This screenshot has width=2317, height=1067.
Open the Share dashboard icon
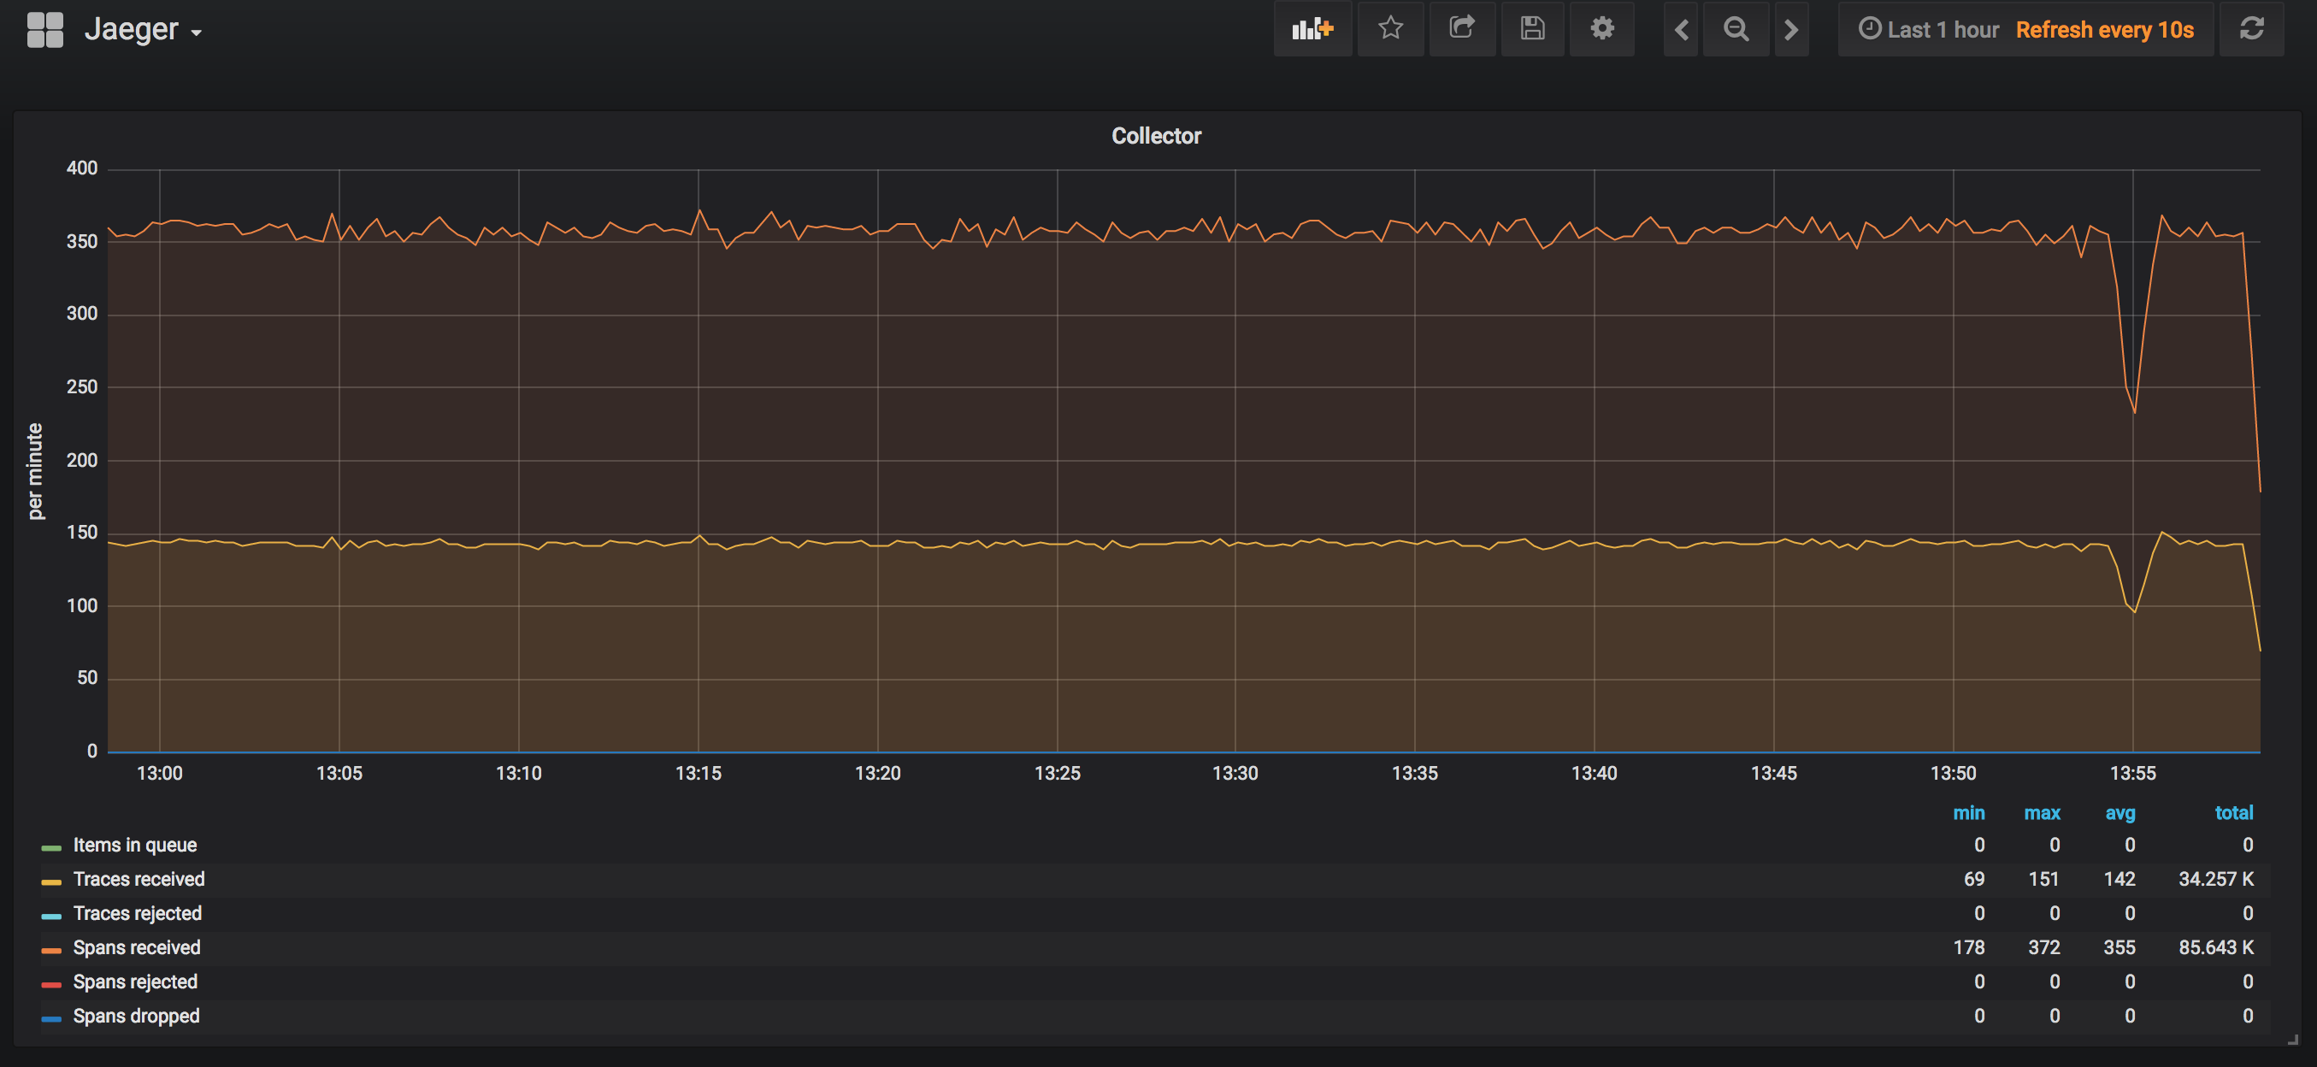point(1463,29)
